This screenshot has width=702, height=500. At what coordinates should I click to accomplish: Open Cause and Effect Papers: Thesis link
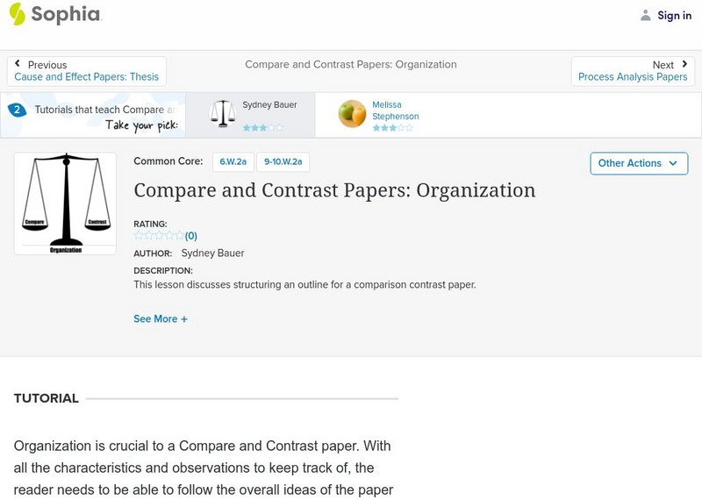click(x=87, y=77)
